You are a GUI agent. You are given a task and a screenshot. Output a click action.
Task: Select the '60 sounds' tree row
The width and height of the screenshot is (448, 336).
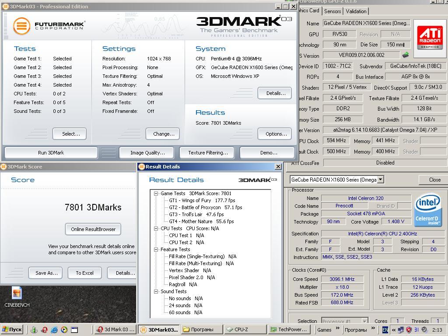click(x=185, y=312)
